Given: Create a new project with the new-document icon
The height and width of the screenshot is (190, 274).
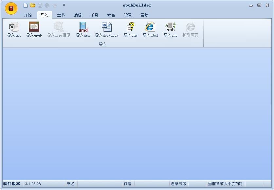Looking at the screenshot, I should (x=25, y=5).
